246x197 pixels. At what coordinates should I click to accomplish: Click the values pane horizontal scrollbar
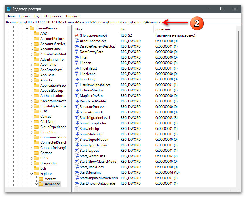(x=154, y=190)
